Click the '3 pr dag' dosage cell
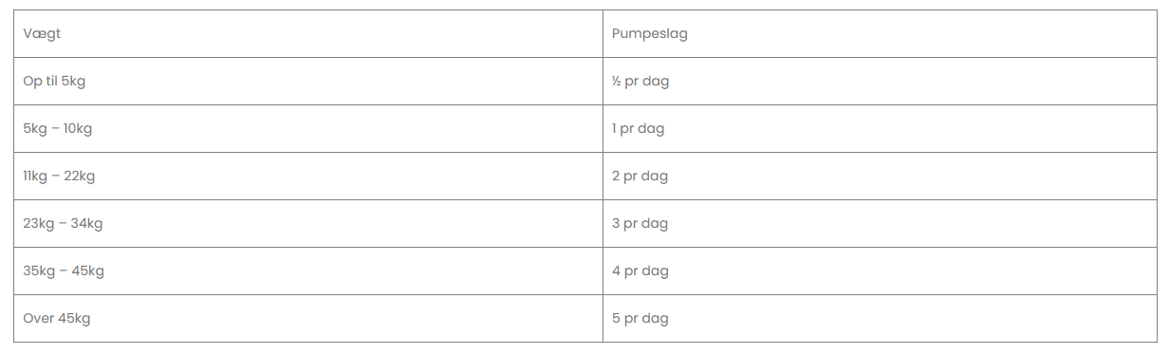This screenshot has height=355, width=1169. [880, 224]
